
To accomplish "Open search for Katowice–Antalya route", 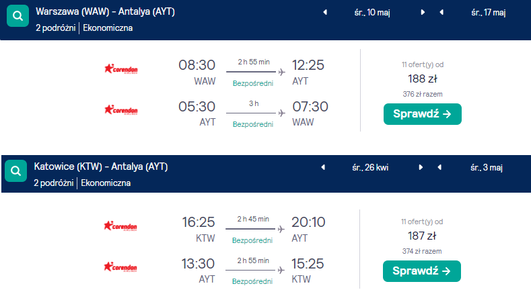I will [15, 171].
